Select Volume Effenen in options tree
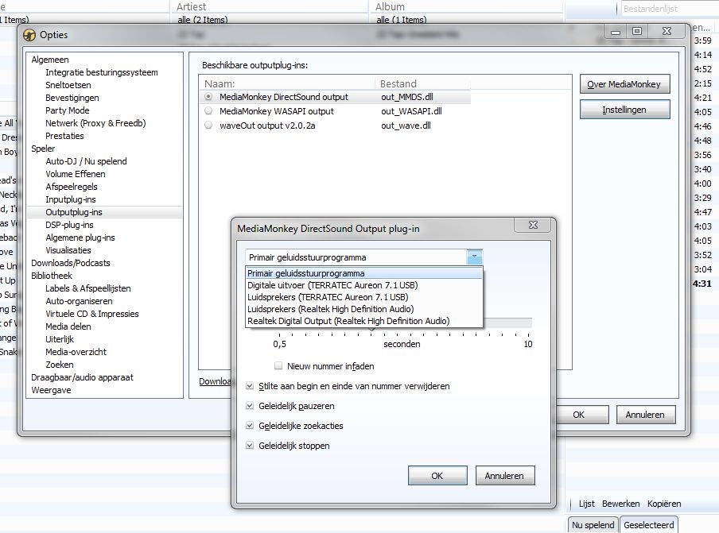 76,174
